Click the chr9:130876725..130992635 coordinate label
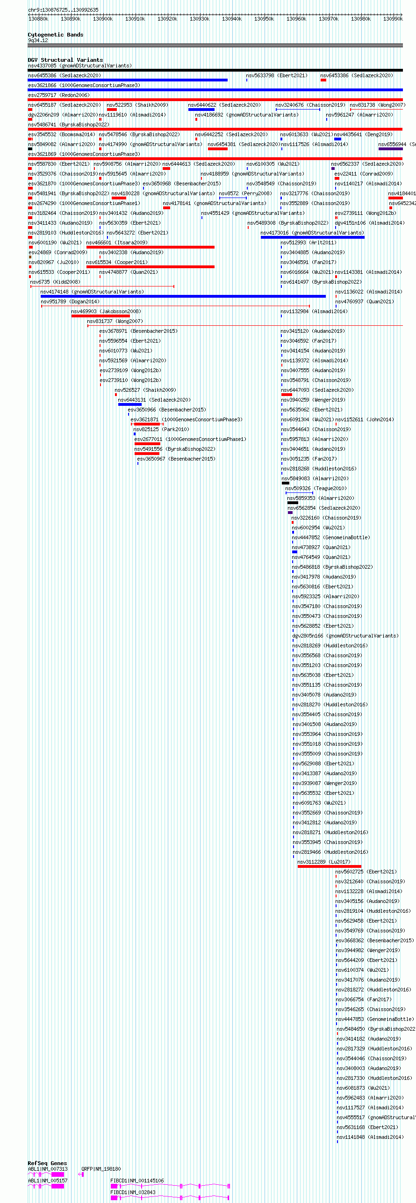Screen dimensions: 416x1203 click(x=63, y=10)
